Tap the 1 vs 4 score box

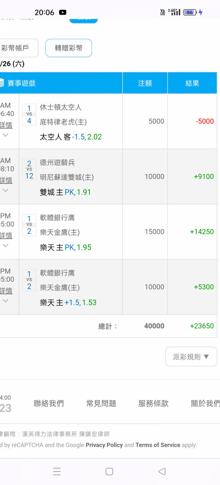(x=29, y=114)
